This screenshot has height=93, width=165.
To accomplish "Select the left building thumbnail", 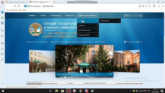I will (42, 61).
